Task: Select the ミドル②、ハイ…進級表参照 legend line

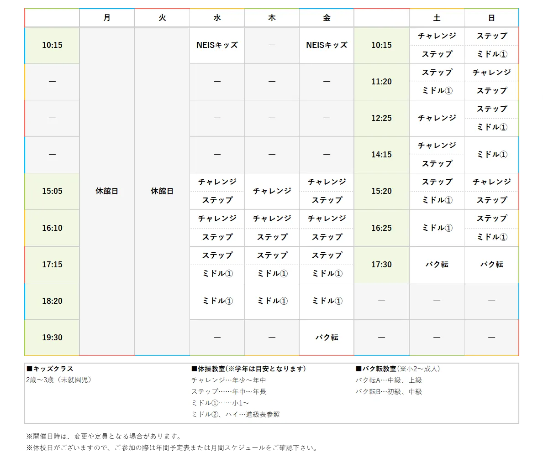Action: tap(235, 414)
